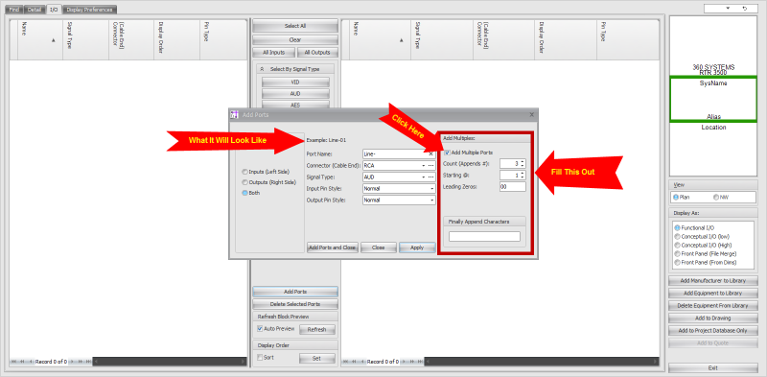The width and height of the screenshot is (767, 377).
Task: Open the Connector (Cable End) dropdown
Action: 424,166
